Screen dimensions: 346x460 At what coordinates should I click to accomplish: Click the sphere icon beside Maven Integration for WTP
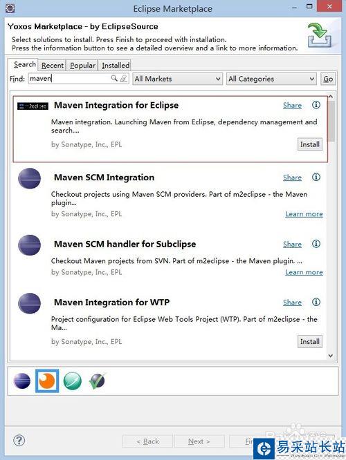tap(29, 303)
